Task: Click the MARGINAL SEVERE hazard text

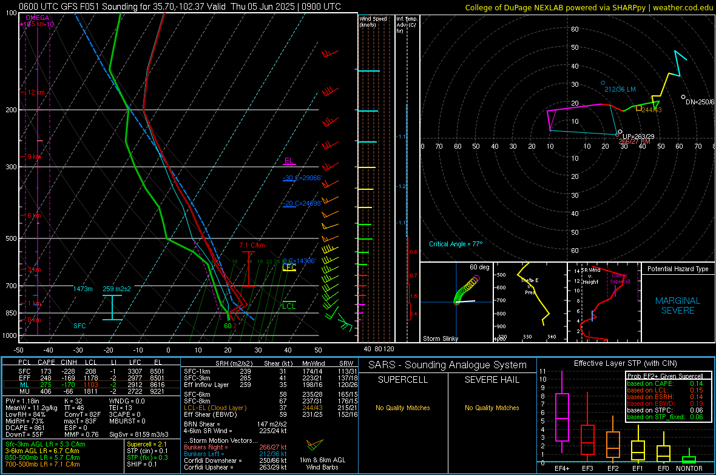Action: 678,306
